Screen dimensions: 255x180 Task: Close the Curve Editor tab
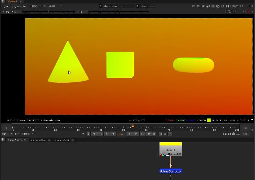coord(49,140)
